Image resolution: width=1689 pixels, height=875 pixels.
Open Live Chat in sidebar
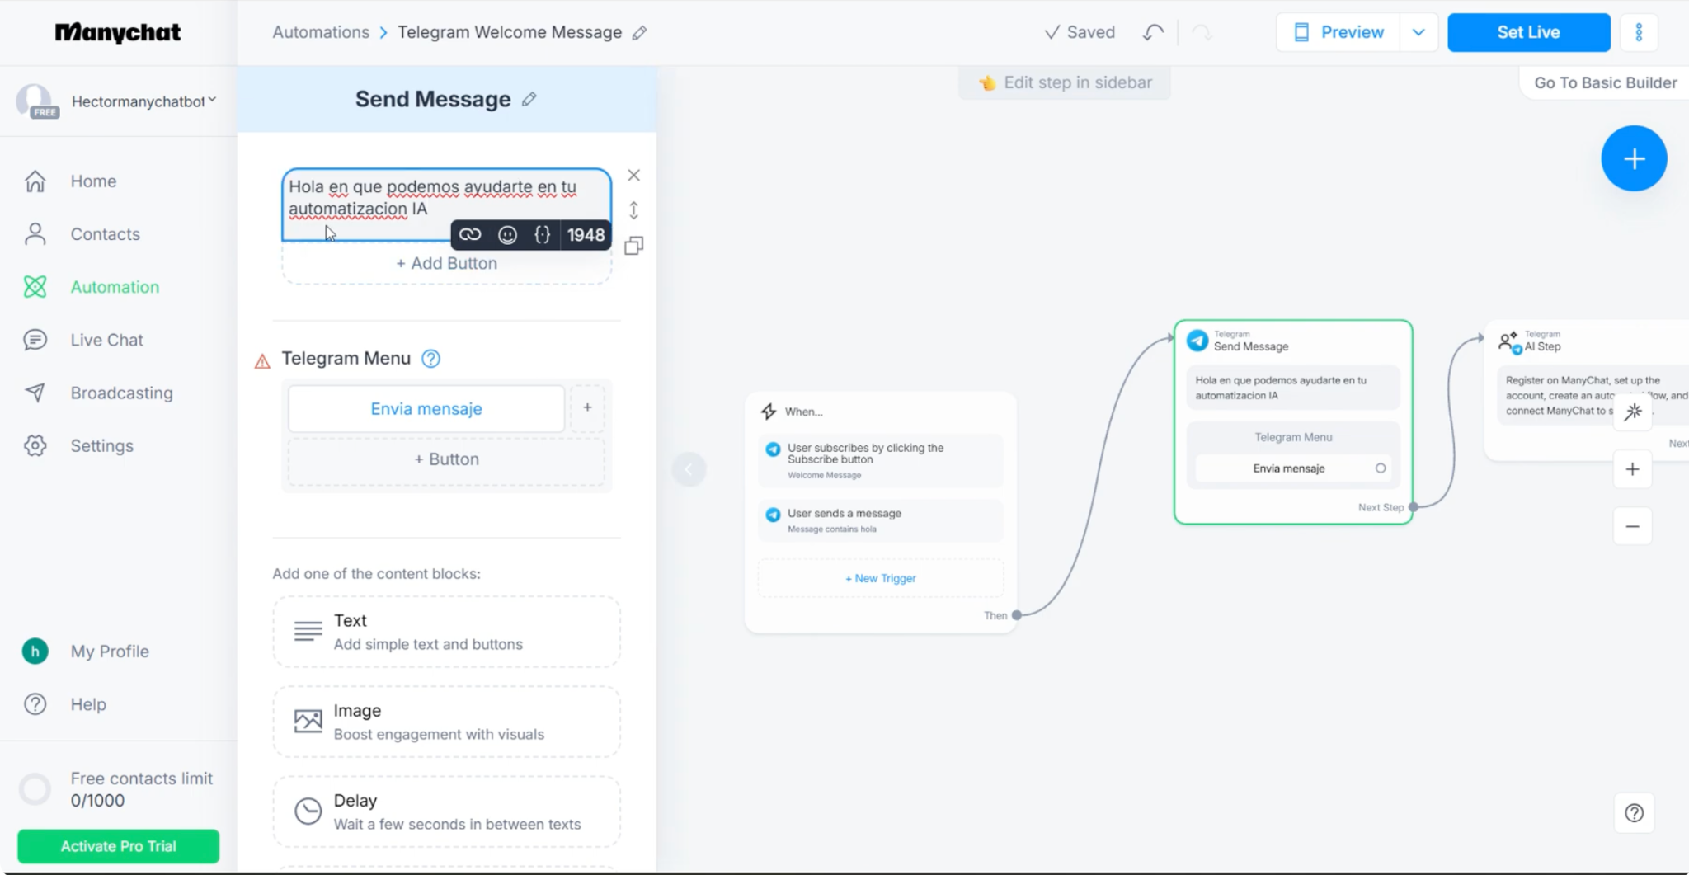[106, 339]
